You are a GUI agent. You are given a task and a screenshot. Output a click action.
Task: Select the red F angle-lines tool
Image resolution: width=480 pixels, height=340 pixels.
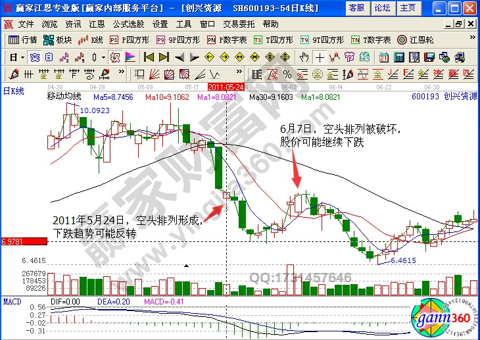408,74
